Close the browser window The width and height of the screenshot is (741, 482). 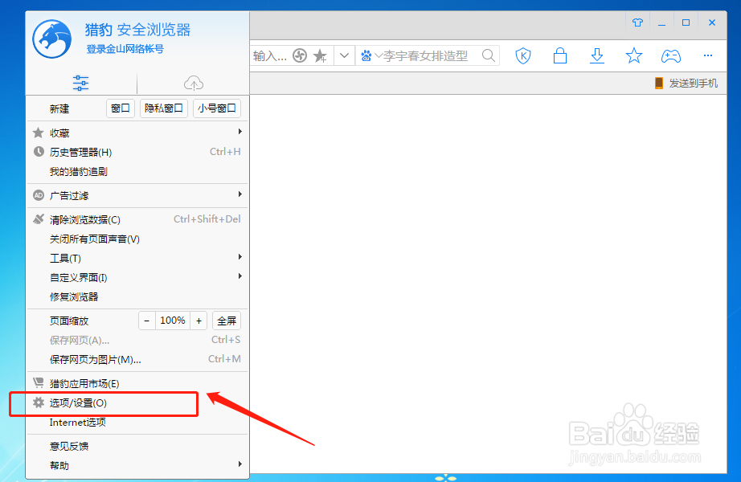pyautogui.click(x=712, y=22)
